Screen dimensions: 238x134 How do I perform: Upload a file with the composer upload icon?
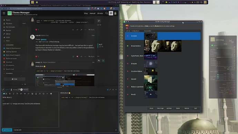tap(36, 94)
